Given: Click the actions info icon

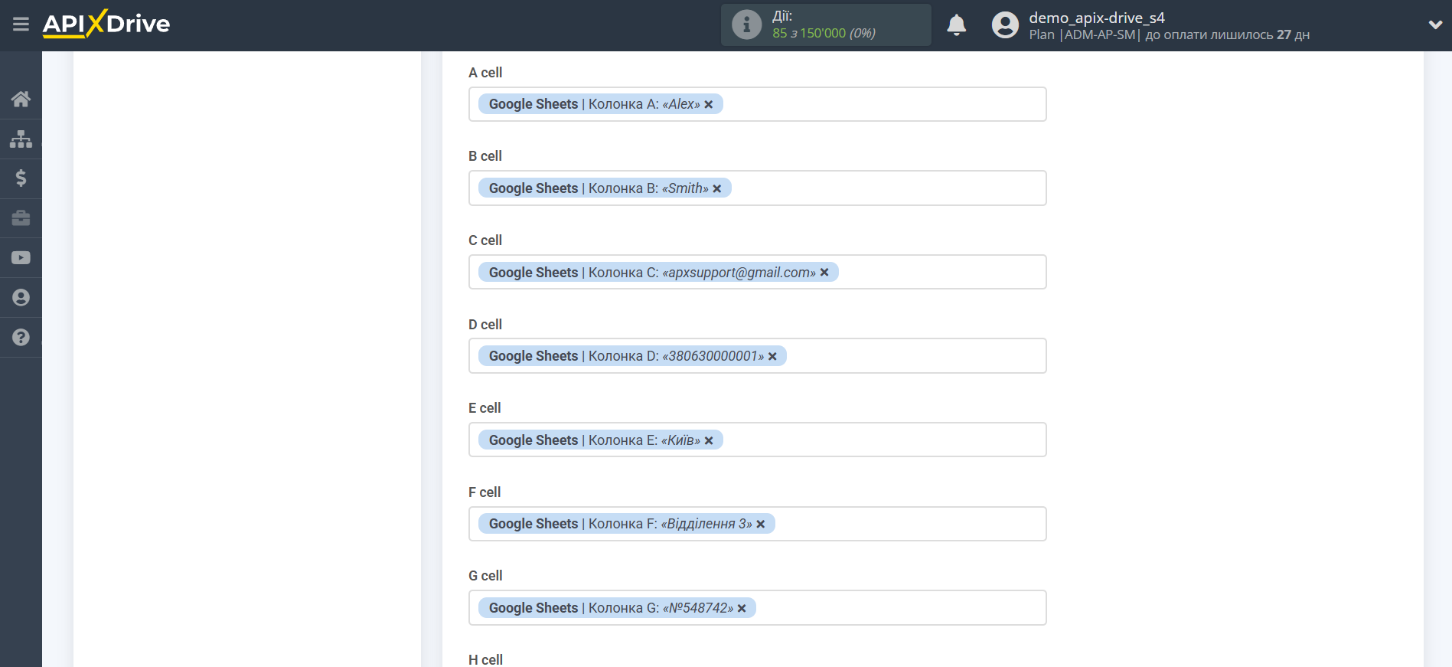Looking at the screenshot, I should tap(746, 25).
